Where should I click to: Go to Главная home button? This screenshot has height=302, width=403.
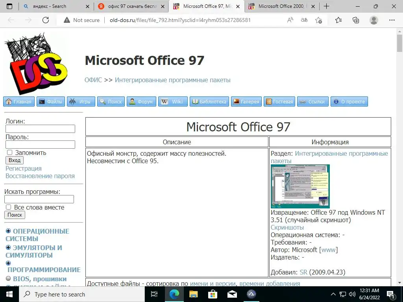[x=19, y=101]
